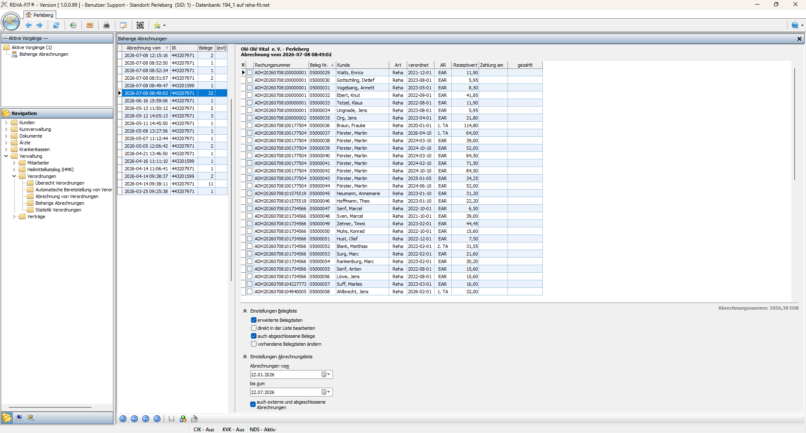Sort by 'Beleg Nr.' column header
The image size is (806, 433).
point(322,65)
